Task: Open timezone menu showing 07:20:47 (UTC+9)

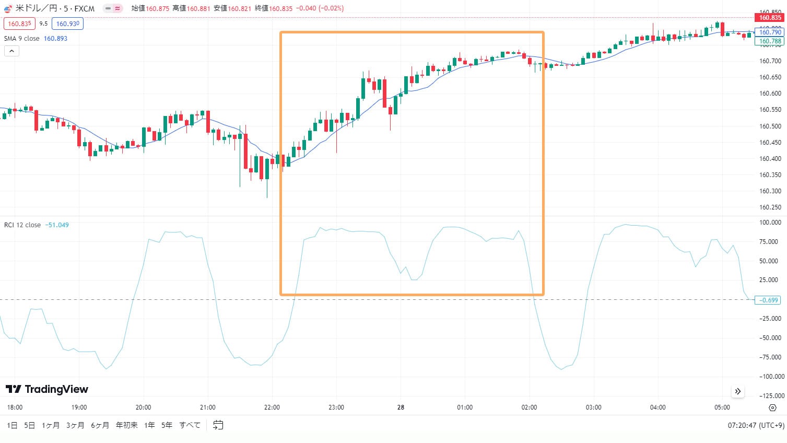Action: 756,425
